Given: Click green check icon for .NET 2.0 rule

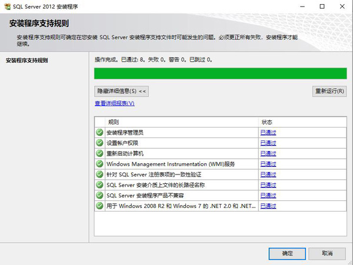Looking at the screenshot, I should coord(99,206).
